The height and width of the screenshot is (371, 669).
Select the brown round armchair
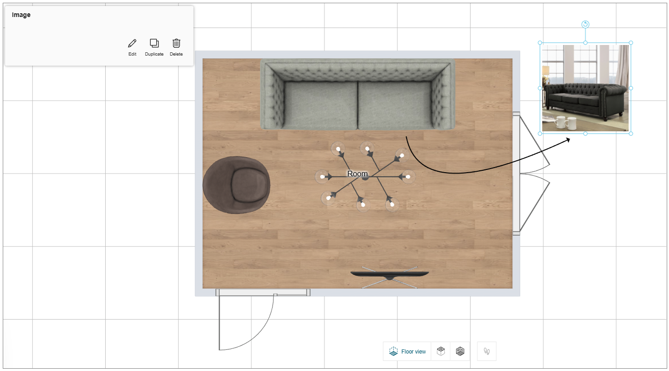point(237,185)
